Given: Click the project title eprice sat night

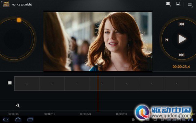Looking at the screenshot, I should tap(22, 5).
